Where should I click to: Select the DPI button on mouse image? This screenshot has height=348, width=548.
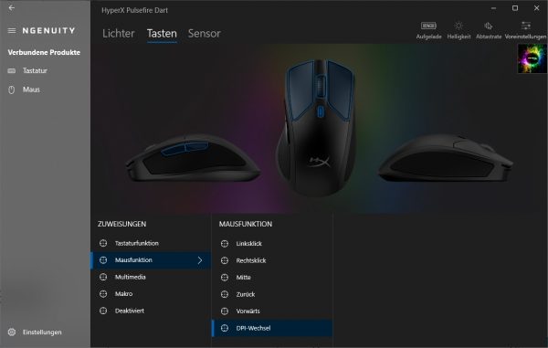(x=321, y=111)
